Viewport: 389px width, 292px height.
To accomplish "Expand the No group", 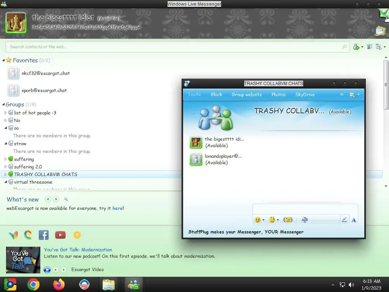I will [5, 121].
